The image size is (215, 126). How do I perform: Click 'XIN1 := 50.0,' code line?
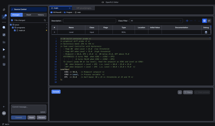[71, 72]
